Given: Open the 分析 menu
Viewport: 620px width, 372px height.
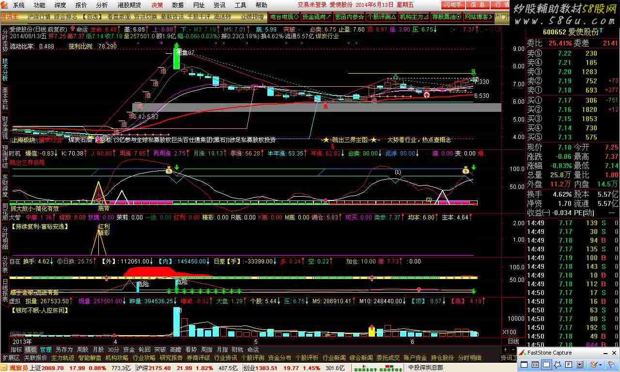Looking at the screenshot, I should pos(102,5).
